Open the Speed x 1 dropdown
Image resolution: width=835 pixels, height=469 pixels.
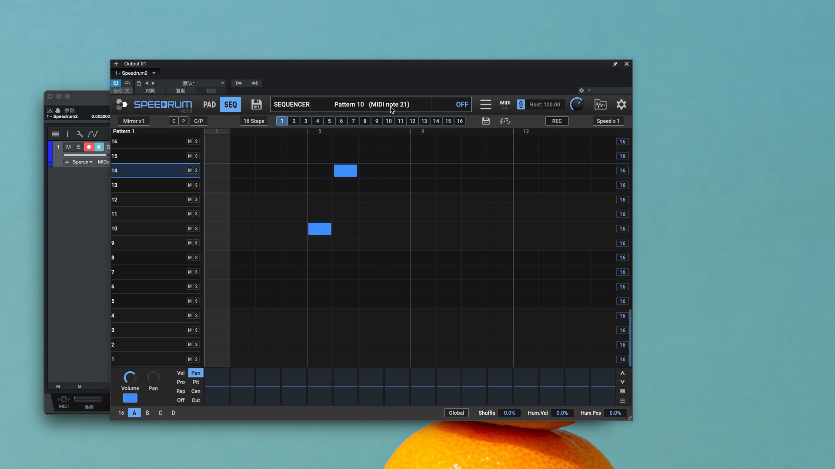pos(608,121)
